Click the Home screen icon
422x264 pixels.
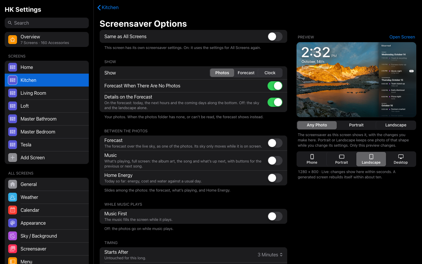pyautogui.click(x=13, y=67)
